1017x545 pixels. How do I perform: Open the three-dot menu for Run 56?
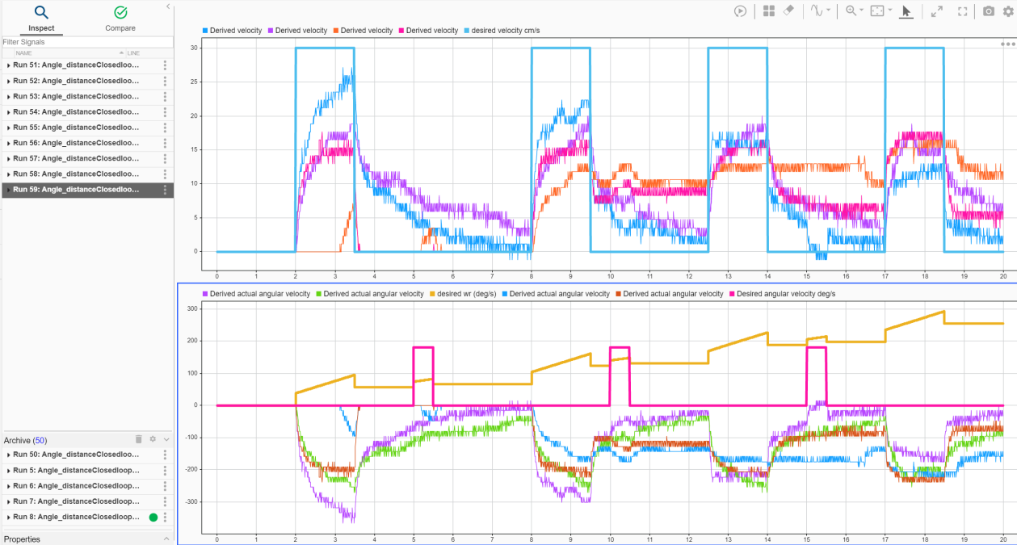pyautogui.click(x=166, y=143)
